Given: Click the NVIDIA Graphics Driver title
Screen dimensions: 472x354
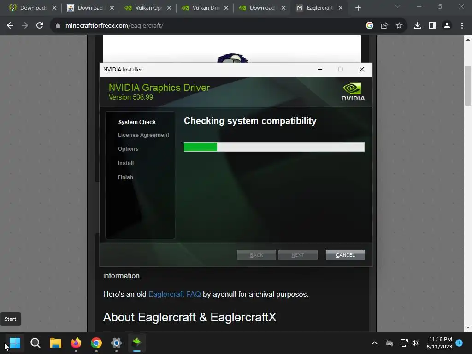Looking at the screenshot, I should coord(159,87).
